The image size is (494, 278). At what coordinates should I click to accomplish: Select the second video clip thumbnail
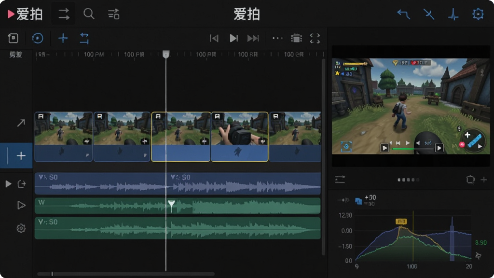click(x=122, y=137)
